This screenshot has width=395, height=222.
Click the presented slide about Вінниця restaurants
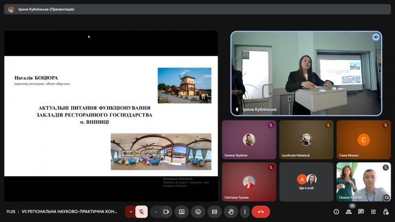pyautogui.click(x=111, y=116)
